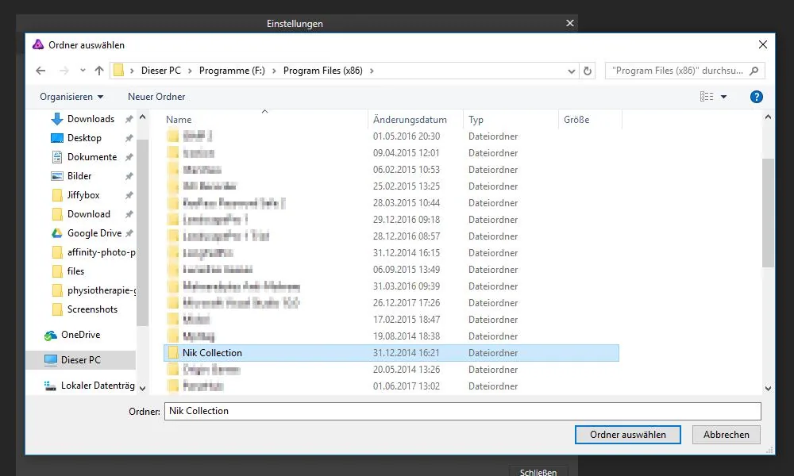Go up one folder level

point(99,71)
